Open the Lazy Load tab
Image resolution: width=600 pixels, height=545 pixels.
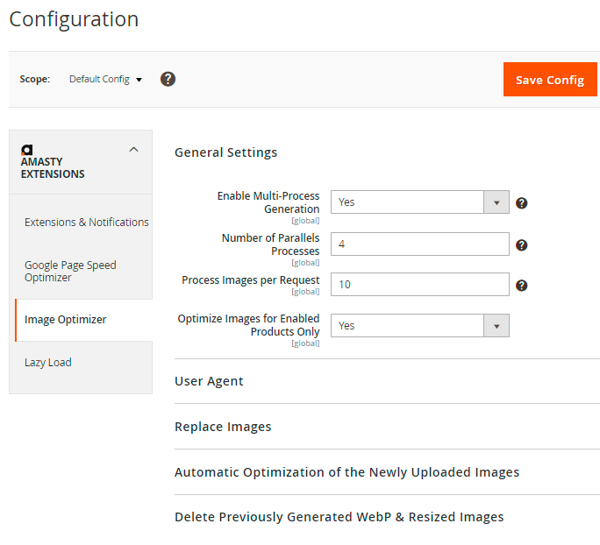[48, 363]
